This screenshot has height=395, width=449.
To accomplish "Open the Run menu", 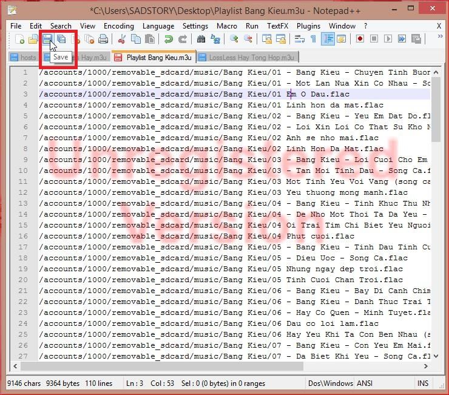I will [x=252, y=25].
